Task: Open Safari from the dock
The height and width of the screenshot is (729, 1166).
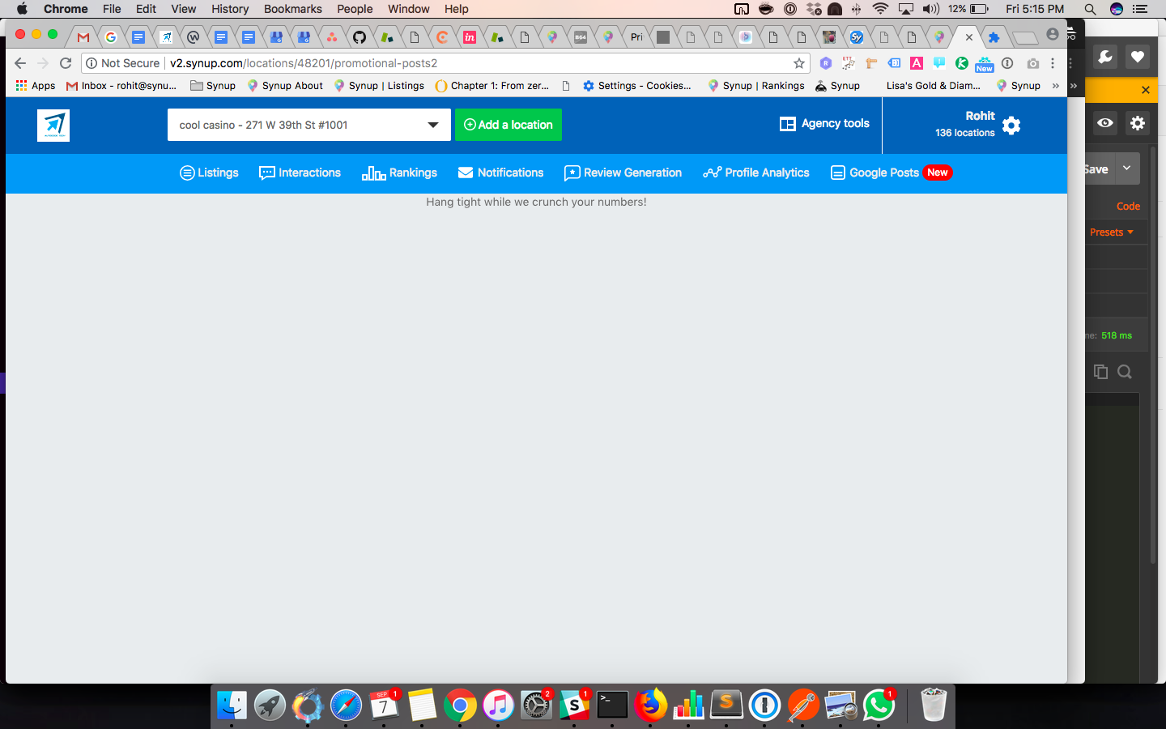Action: click(x=346, y=706)
